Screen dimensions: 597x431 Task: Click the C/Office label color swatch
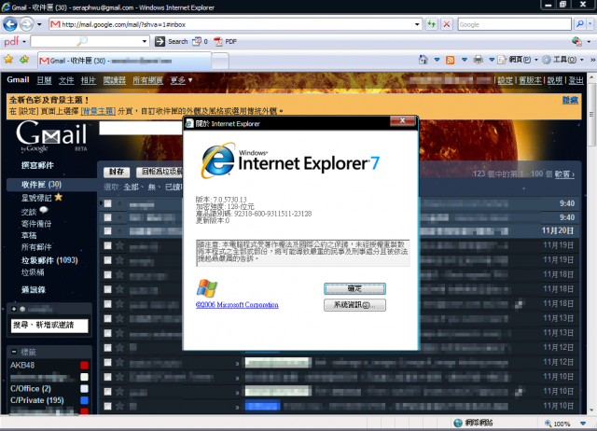tap(85, 389)
